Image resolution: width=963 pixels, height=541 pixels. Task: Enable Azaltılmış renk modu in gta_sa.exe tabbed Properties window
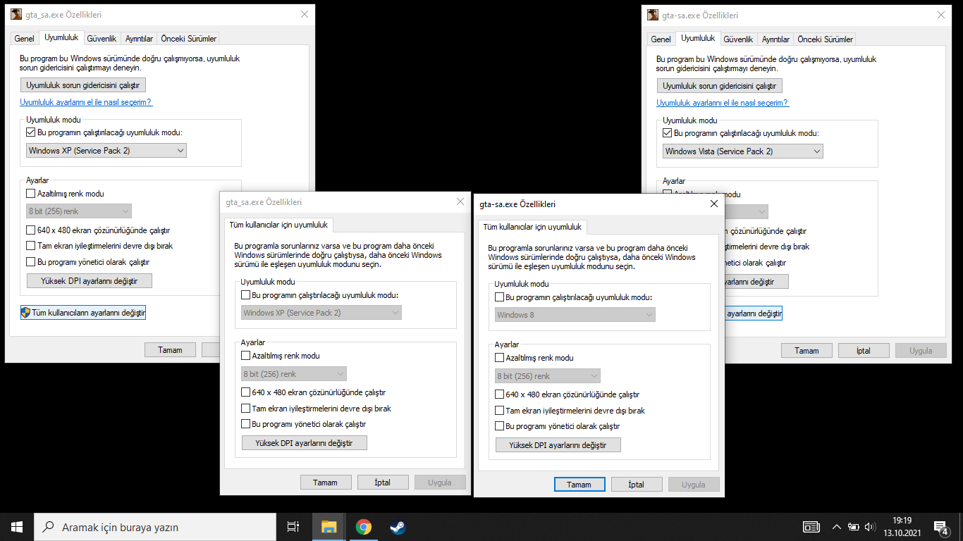31,194
